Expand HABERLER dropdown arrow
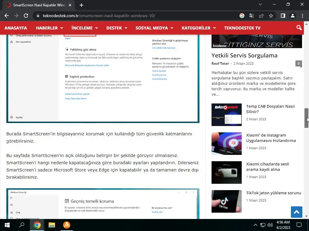 pos(62,28)
